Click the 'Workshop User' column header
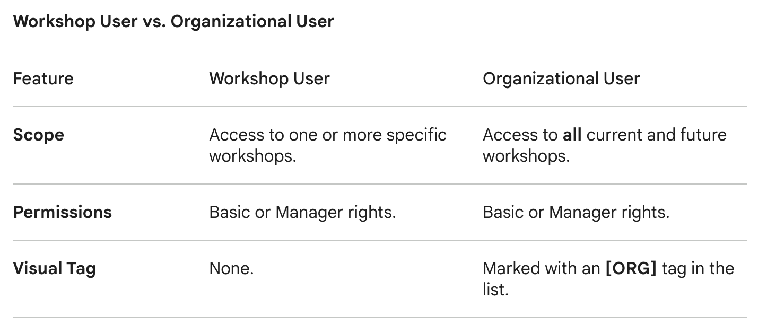This screenshot has height=333, width=767. (269, 79)
